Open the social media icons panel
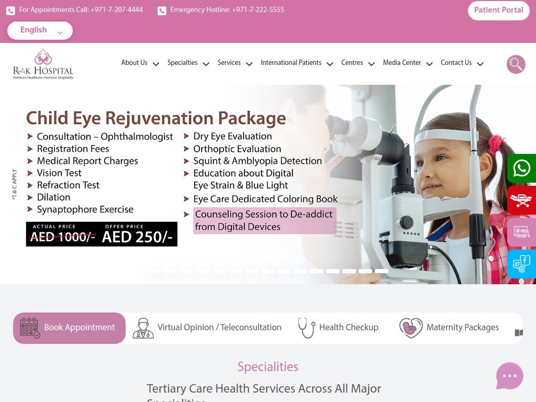Image resolution: width=536 pixels, height=402 pixels. (x=521, y=264)
